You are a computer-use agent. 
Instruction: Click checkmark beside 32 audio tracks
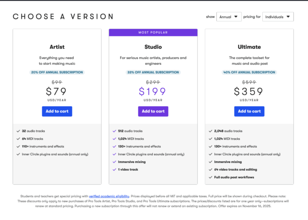(x=18, y=131)
